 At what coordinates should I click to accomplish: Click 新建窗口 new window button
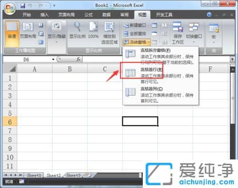click(x=135, y=25)
